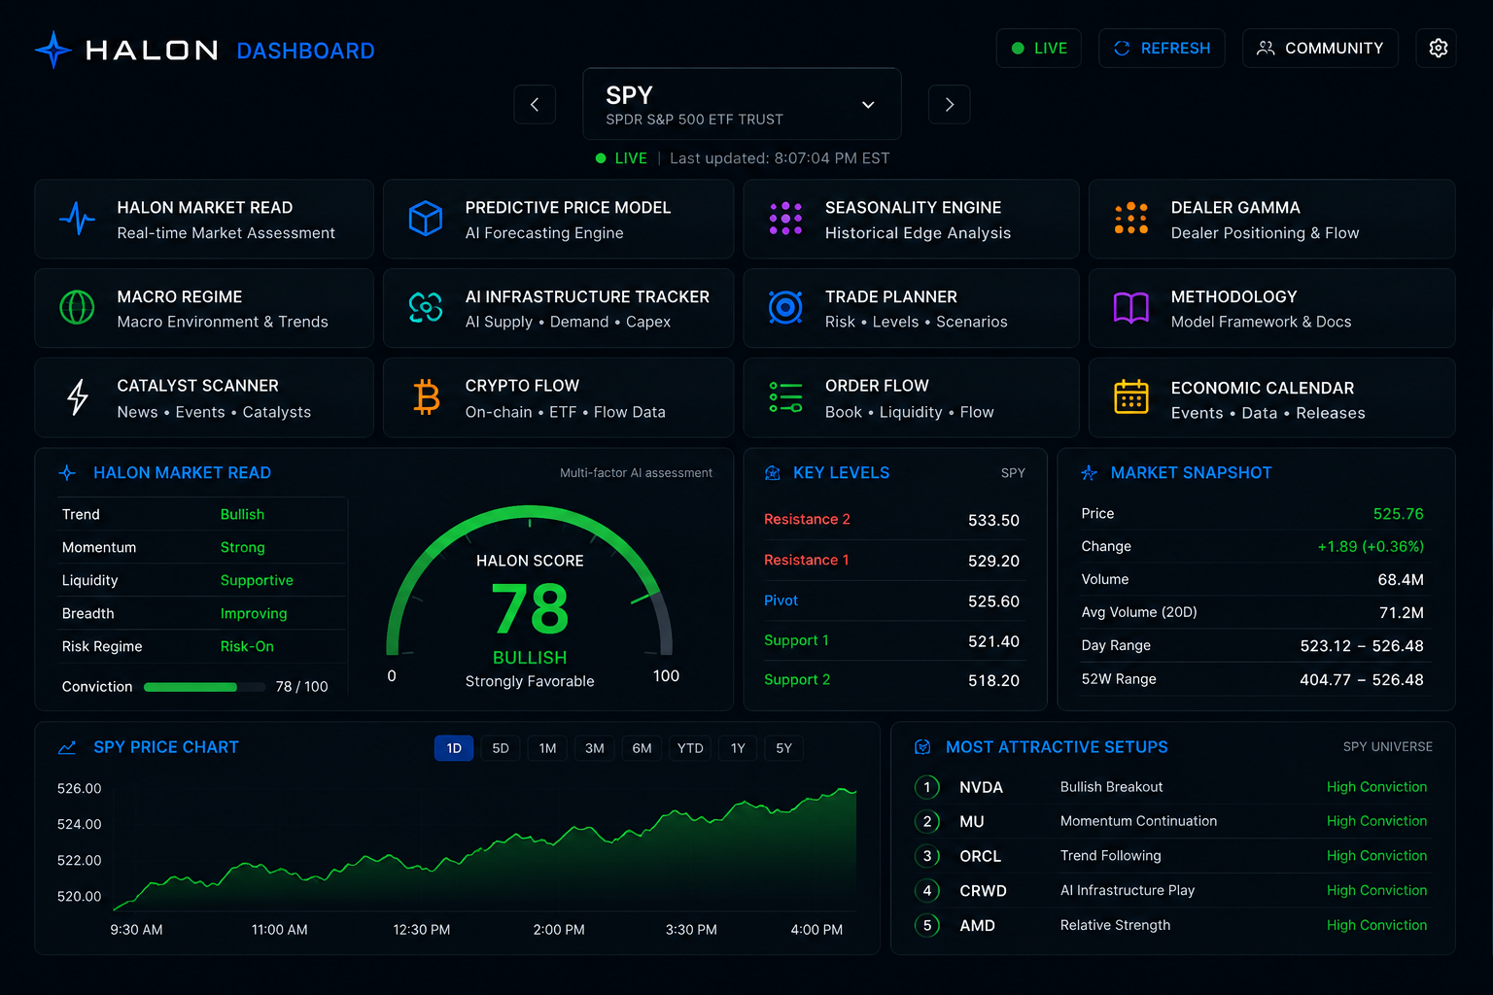Go to the previous ticker with left chevron
The image size is (1493, 995).
[535, 104]
